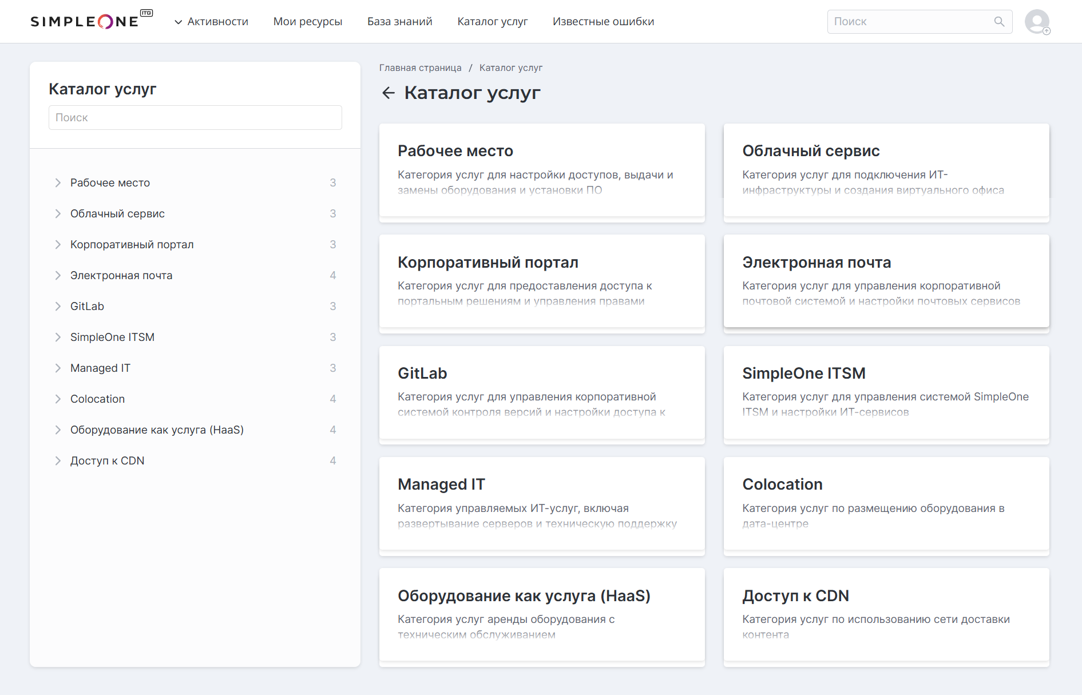Select Рабочее место in sidebar tree
1082x695 pixels.
click(110, 182)
